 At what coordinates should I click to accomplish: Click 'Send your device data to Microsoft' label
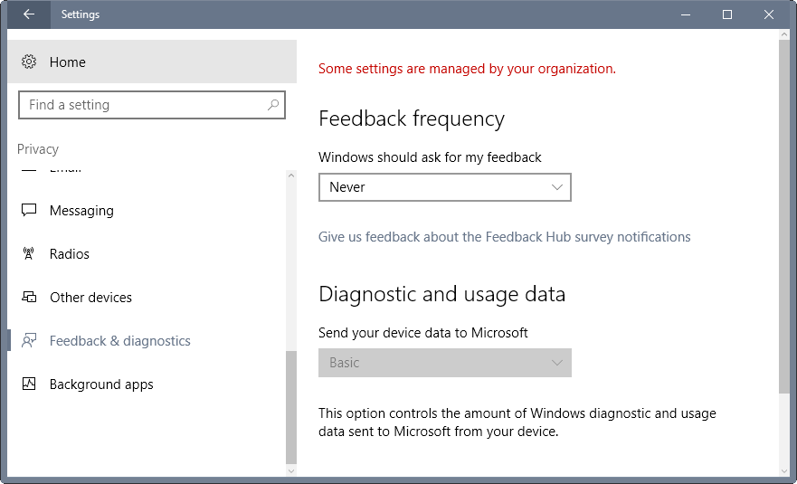422,333
